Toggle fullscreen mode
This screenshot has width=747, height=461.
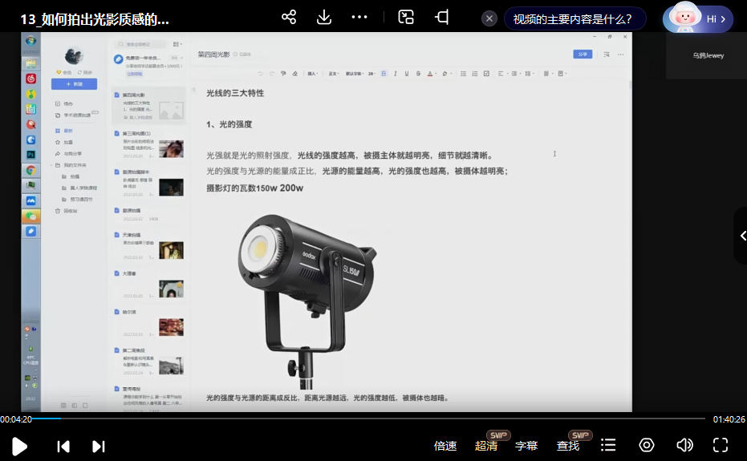[721, 446]
